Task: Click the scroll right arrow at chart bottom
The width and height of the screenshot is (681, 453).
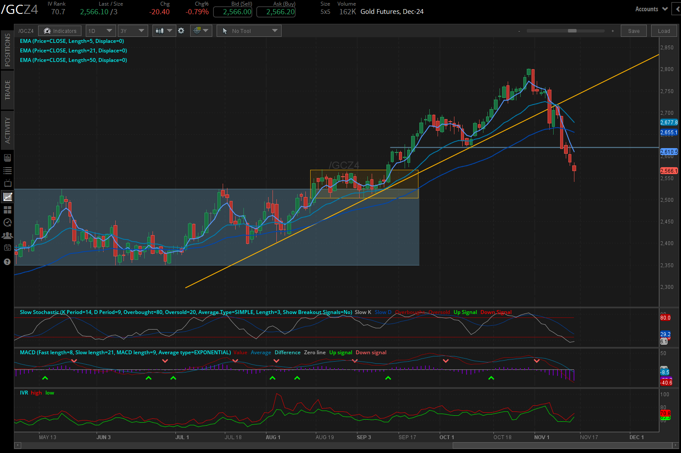Action: point(675,445)
